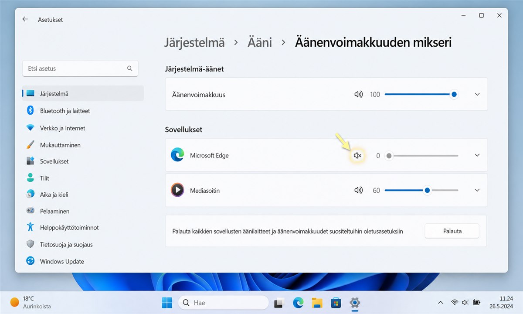Open Tietosuoja ja suojaus settings

(83, 244)
